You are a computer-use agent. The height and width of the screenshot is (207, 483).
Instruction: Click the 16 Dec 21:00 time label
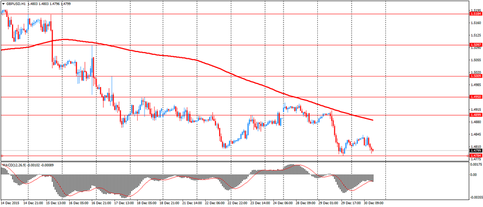[x=102, y=203]
